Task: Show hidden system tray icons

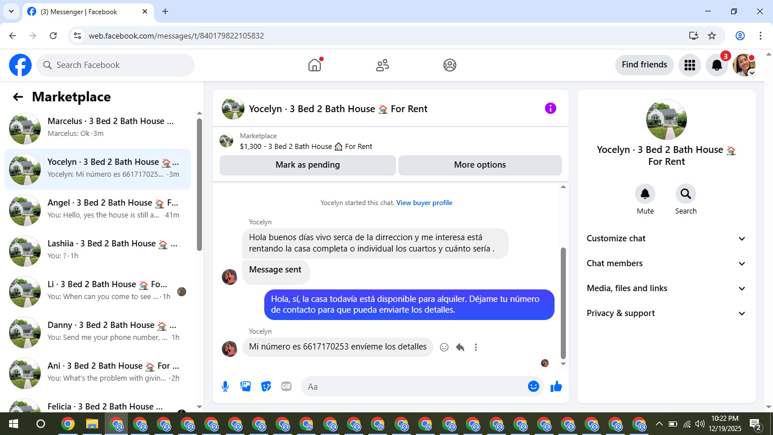Action: (659, 424)
